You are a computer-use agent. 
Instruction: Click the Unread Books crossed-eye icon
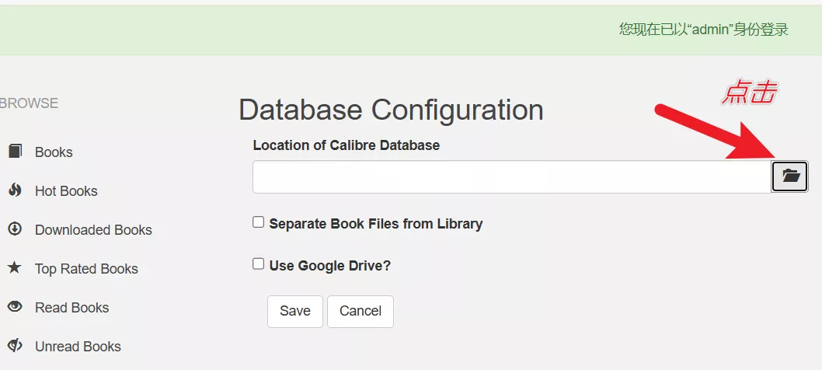[x=15, y=346]
